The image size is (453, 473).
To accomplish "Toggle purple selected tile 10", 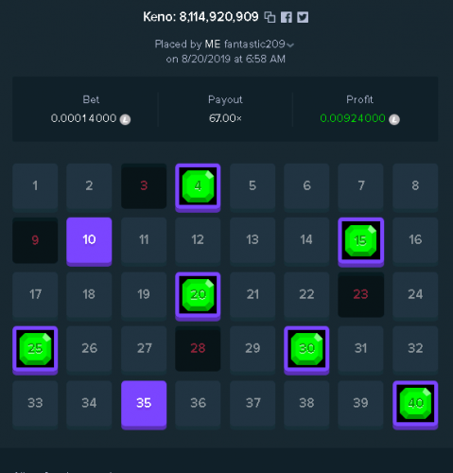I will click(x=89, y=242).
